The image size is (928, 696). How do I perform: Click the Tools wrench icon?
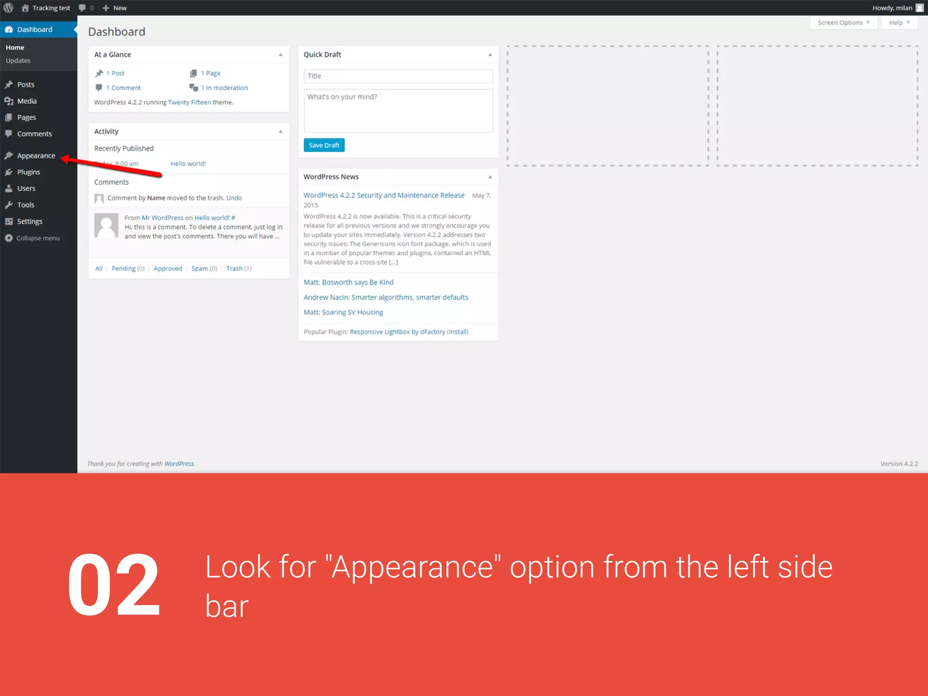click(x=9, y=205)
